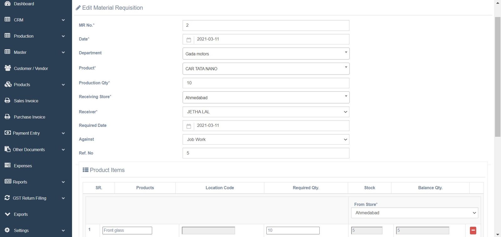Screen dimensions: 501x237
Task: Expand the Products submenu arrow
Action: coord(63,85)
